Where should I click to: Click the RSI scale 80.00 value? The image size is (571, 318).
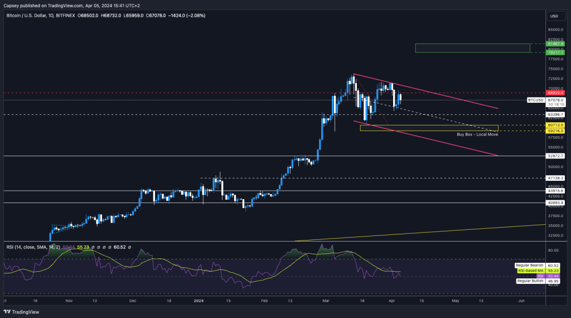553,250
